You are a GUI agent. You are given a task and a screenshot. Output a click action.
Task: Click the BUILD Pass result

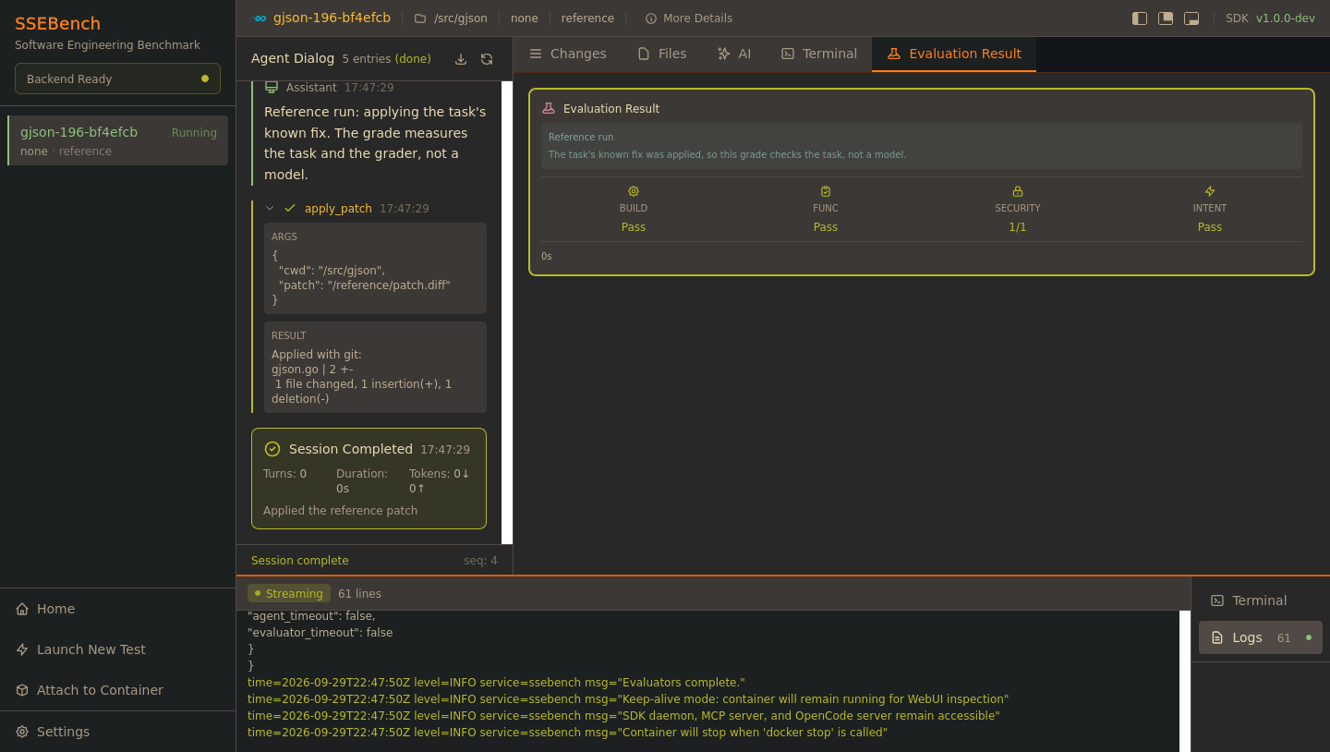634,227
